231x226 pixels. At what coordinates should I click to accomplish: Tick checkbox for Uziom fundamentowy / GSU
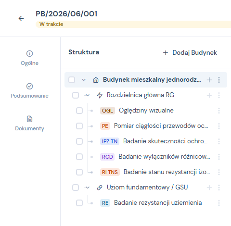(76, 188)
